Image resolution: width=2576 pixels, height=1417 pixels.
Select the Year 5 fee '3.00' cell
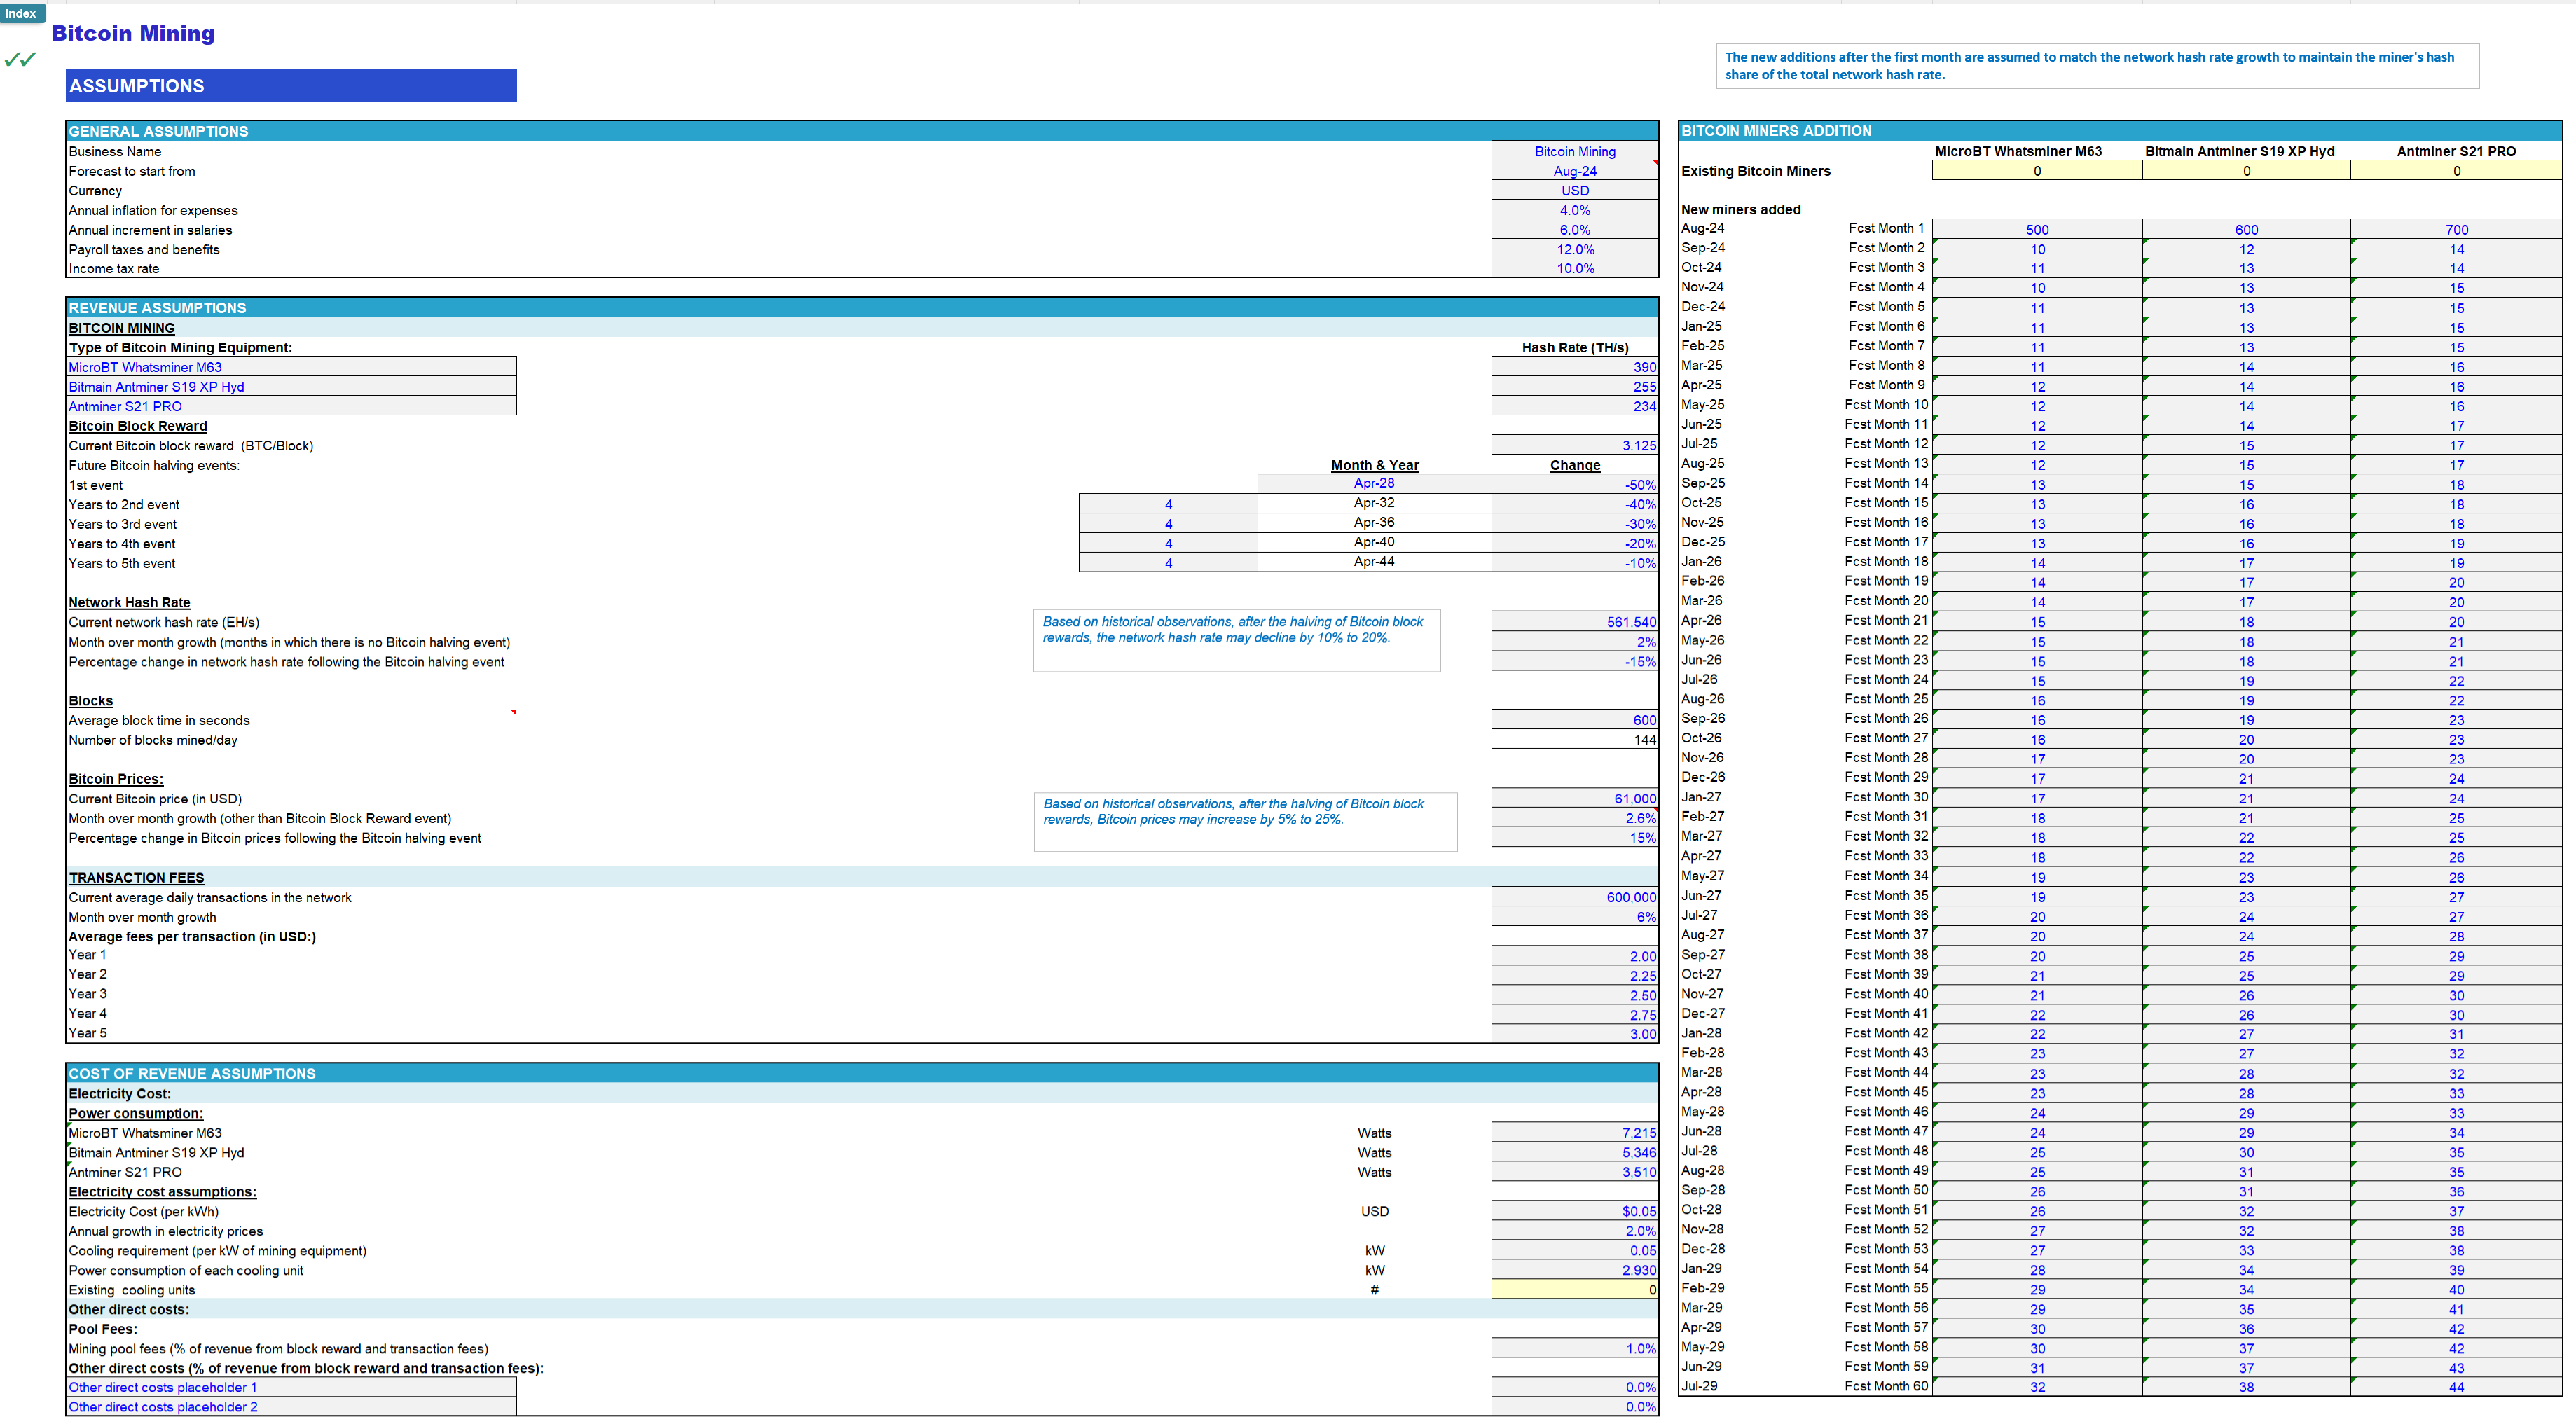[x=1574, y=1034]
